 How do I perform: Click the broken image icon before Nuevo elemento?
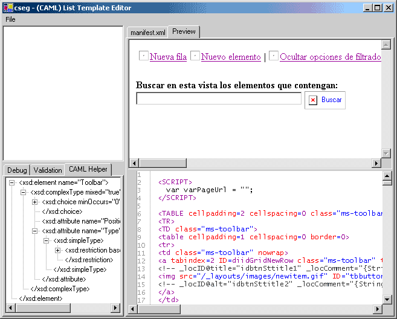(195, 56)
